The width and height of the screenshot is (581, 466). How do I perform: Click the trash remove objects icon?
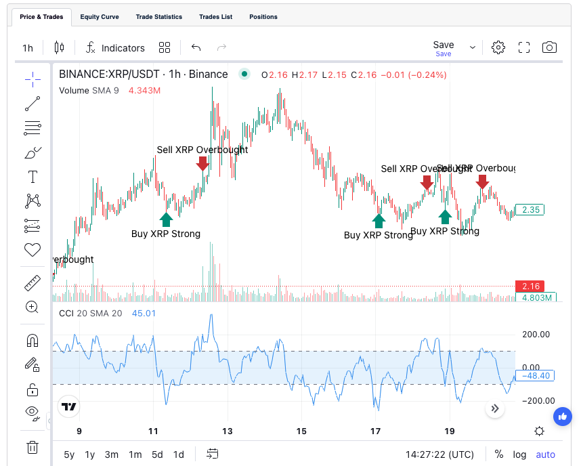[33, 447]
